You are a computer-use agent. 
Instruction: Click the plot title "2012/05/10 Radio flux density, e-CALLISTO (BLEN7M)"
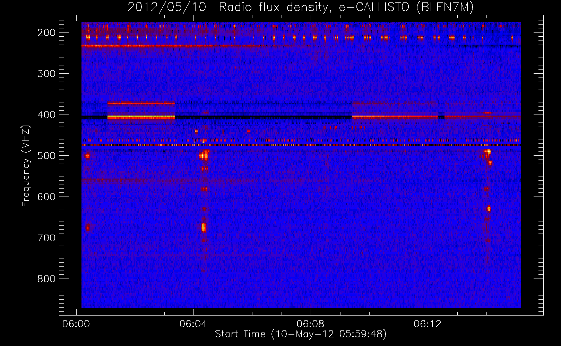[301, 7]
